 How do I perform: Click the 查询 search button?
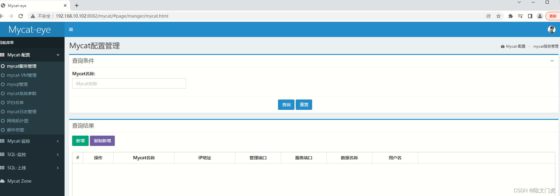(x=286, y=105)
